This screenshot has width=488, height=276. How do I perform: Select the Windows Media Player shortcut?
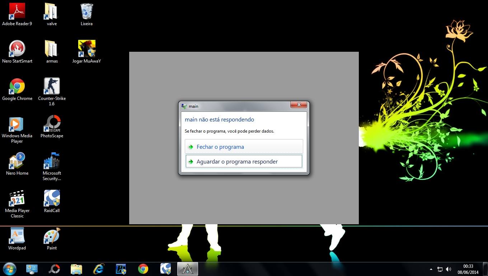pyautogui.click(x=17, y=124)
